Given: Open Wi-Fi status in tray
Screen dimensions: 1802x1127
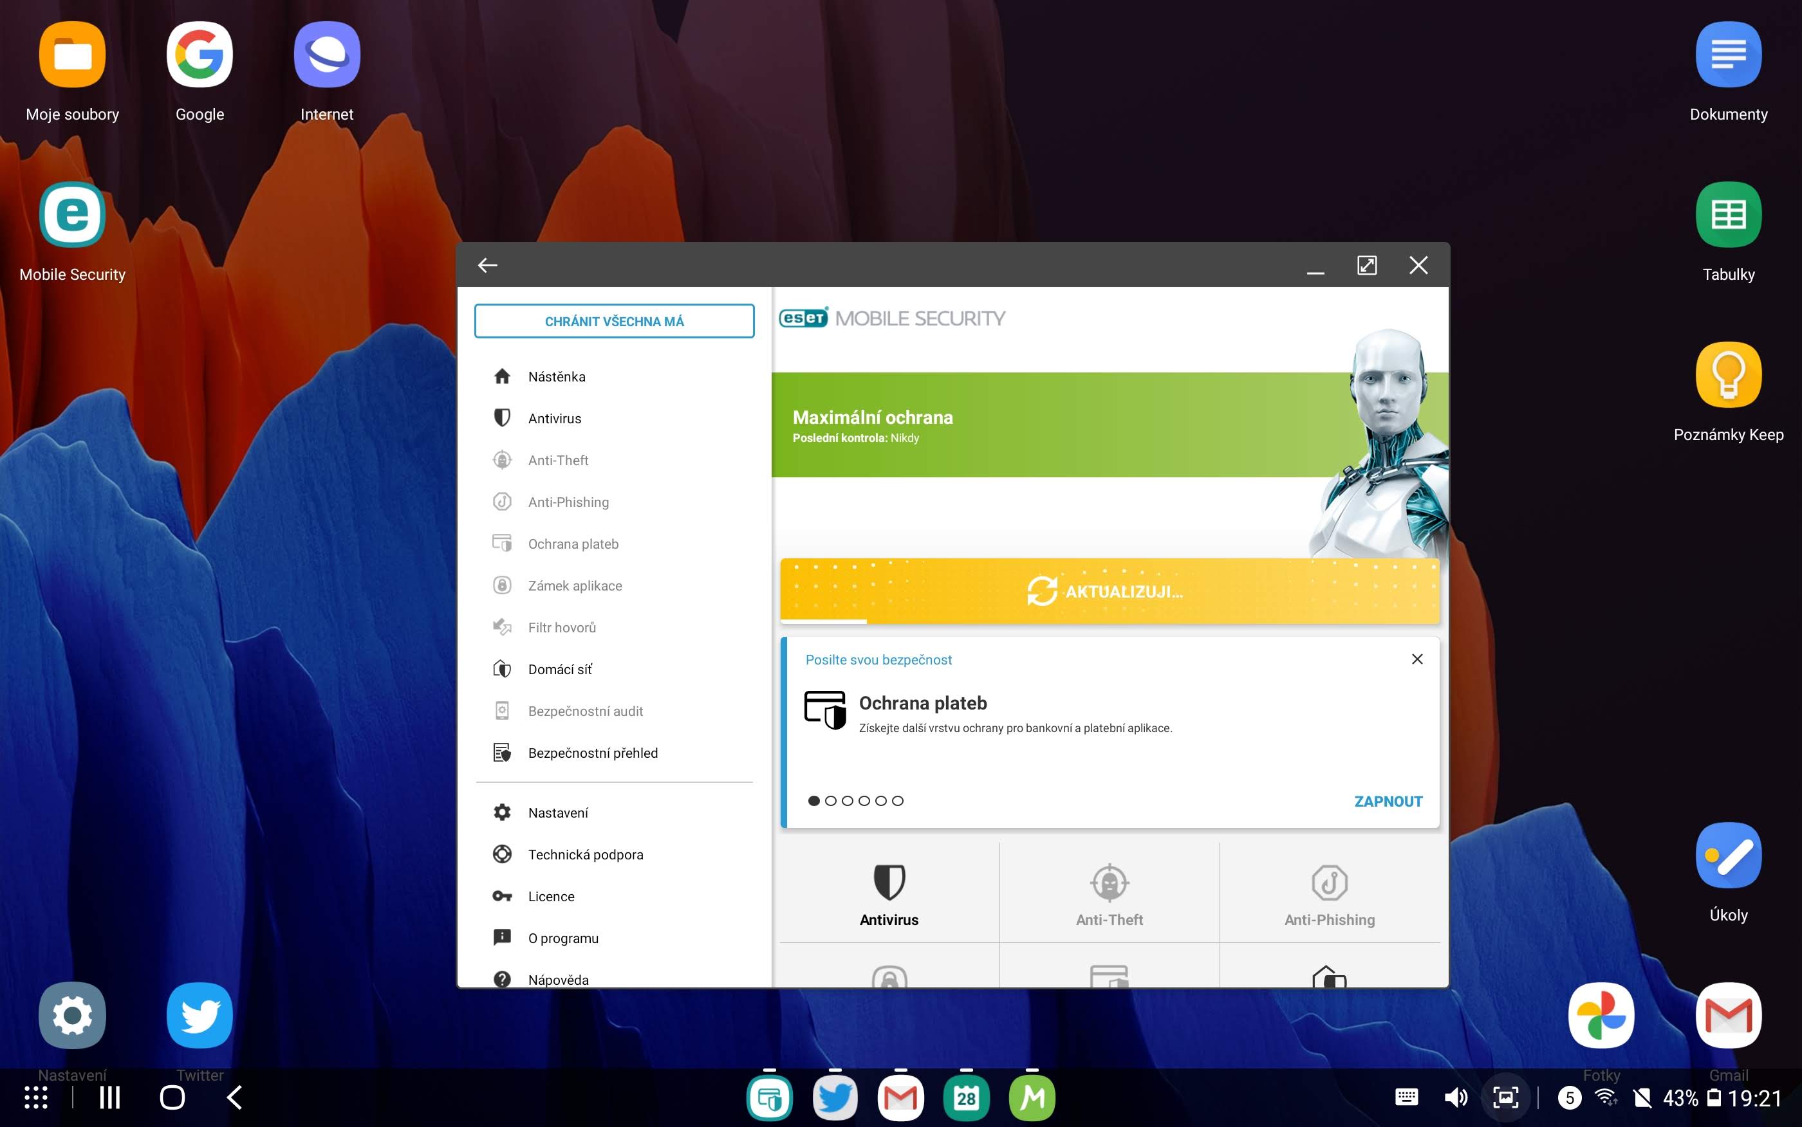Looking at the screenshot, I should coord(1606,1097).
